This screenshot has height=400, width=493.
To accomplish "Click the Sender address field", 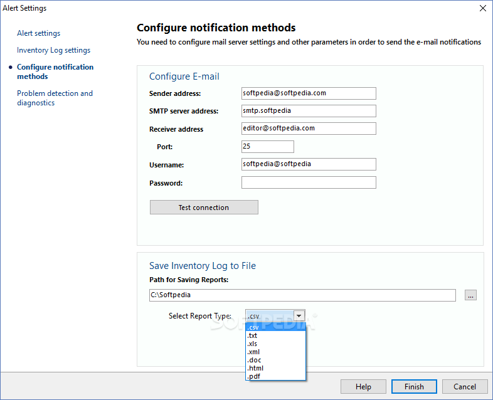I will (x=309, y=93).
